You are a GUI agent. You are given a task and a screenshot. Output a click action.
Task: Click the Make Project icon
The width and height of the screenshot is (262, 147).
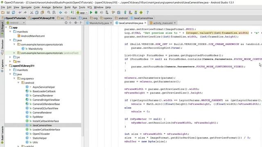(x=72, y=13)
